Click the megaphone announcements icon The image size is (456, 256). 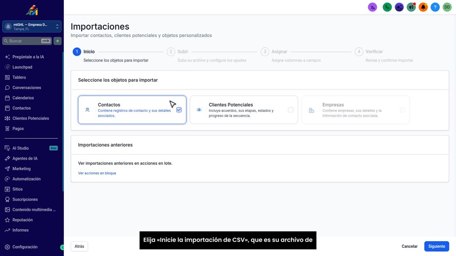(411, 7)
